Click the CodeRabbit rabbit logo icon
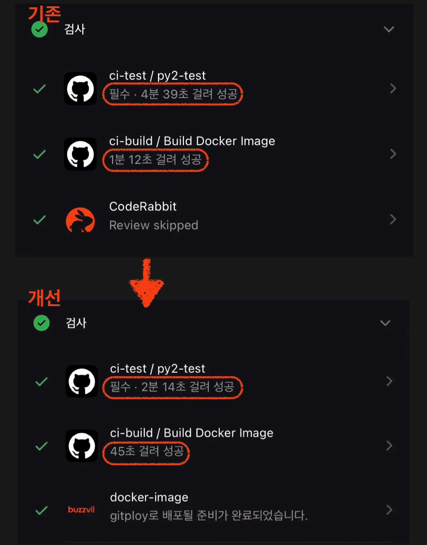Screen dimensions: 427x545 click(x=80, y=220)
